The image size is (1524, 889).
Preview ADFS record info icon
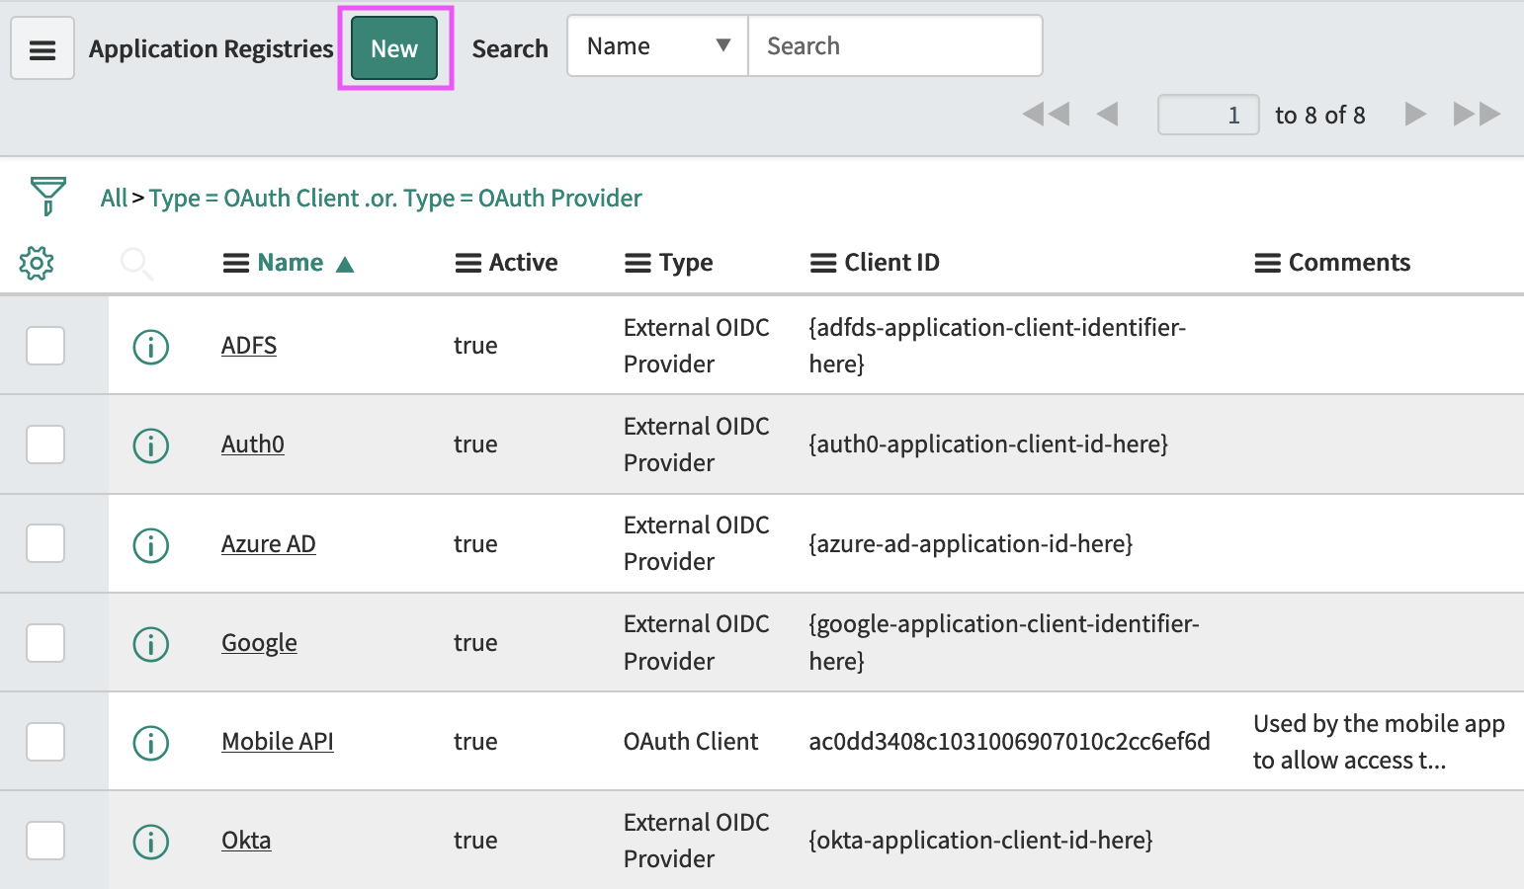[x=151, y=347]
